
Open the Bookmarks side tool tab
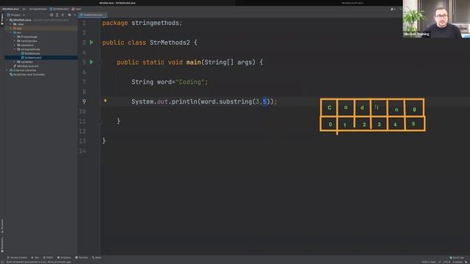pos(2,244)
